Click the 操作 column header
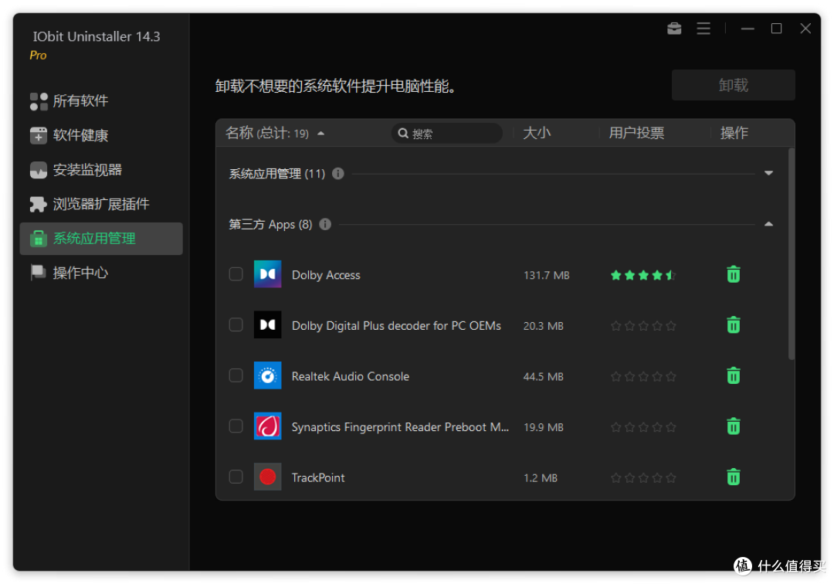 pyautogui.click(x=734, y=133)
